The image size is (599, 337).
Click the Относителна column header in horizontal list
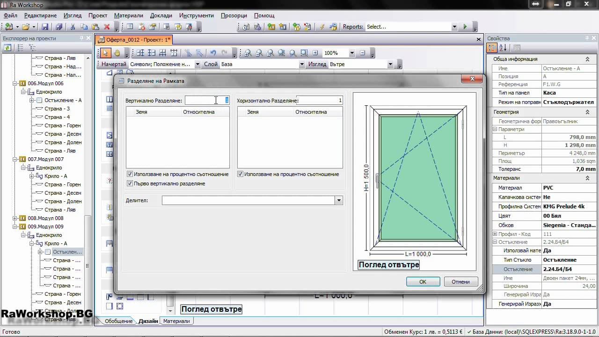click(x=311, y=112)
